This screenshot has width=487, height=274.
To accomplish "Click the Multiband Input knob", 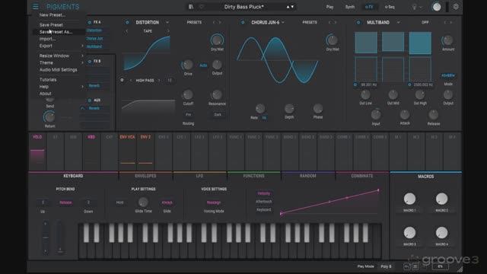I will pos(376,115).
